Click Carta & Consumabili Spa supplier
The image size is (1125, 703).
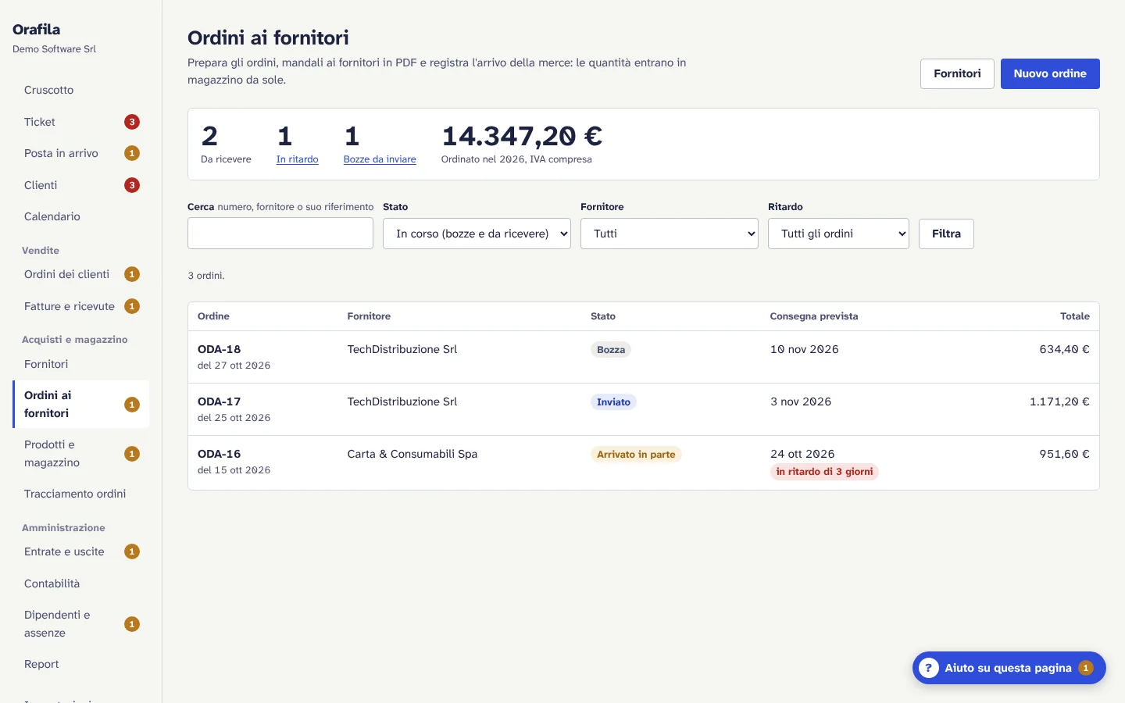point(412,454)
